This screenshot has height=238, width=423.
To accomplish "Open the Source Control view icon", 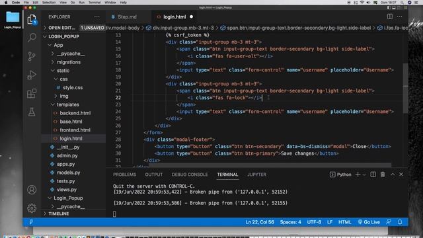I will click(x=32, y=56).
